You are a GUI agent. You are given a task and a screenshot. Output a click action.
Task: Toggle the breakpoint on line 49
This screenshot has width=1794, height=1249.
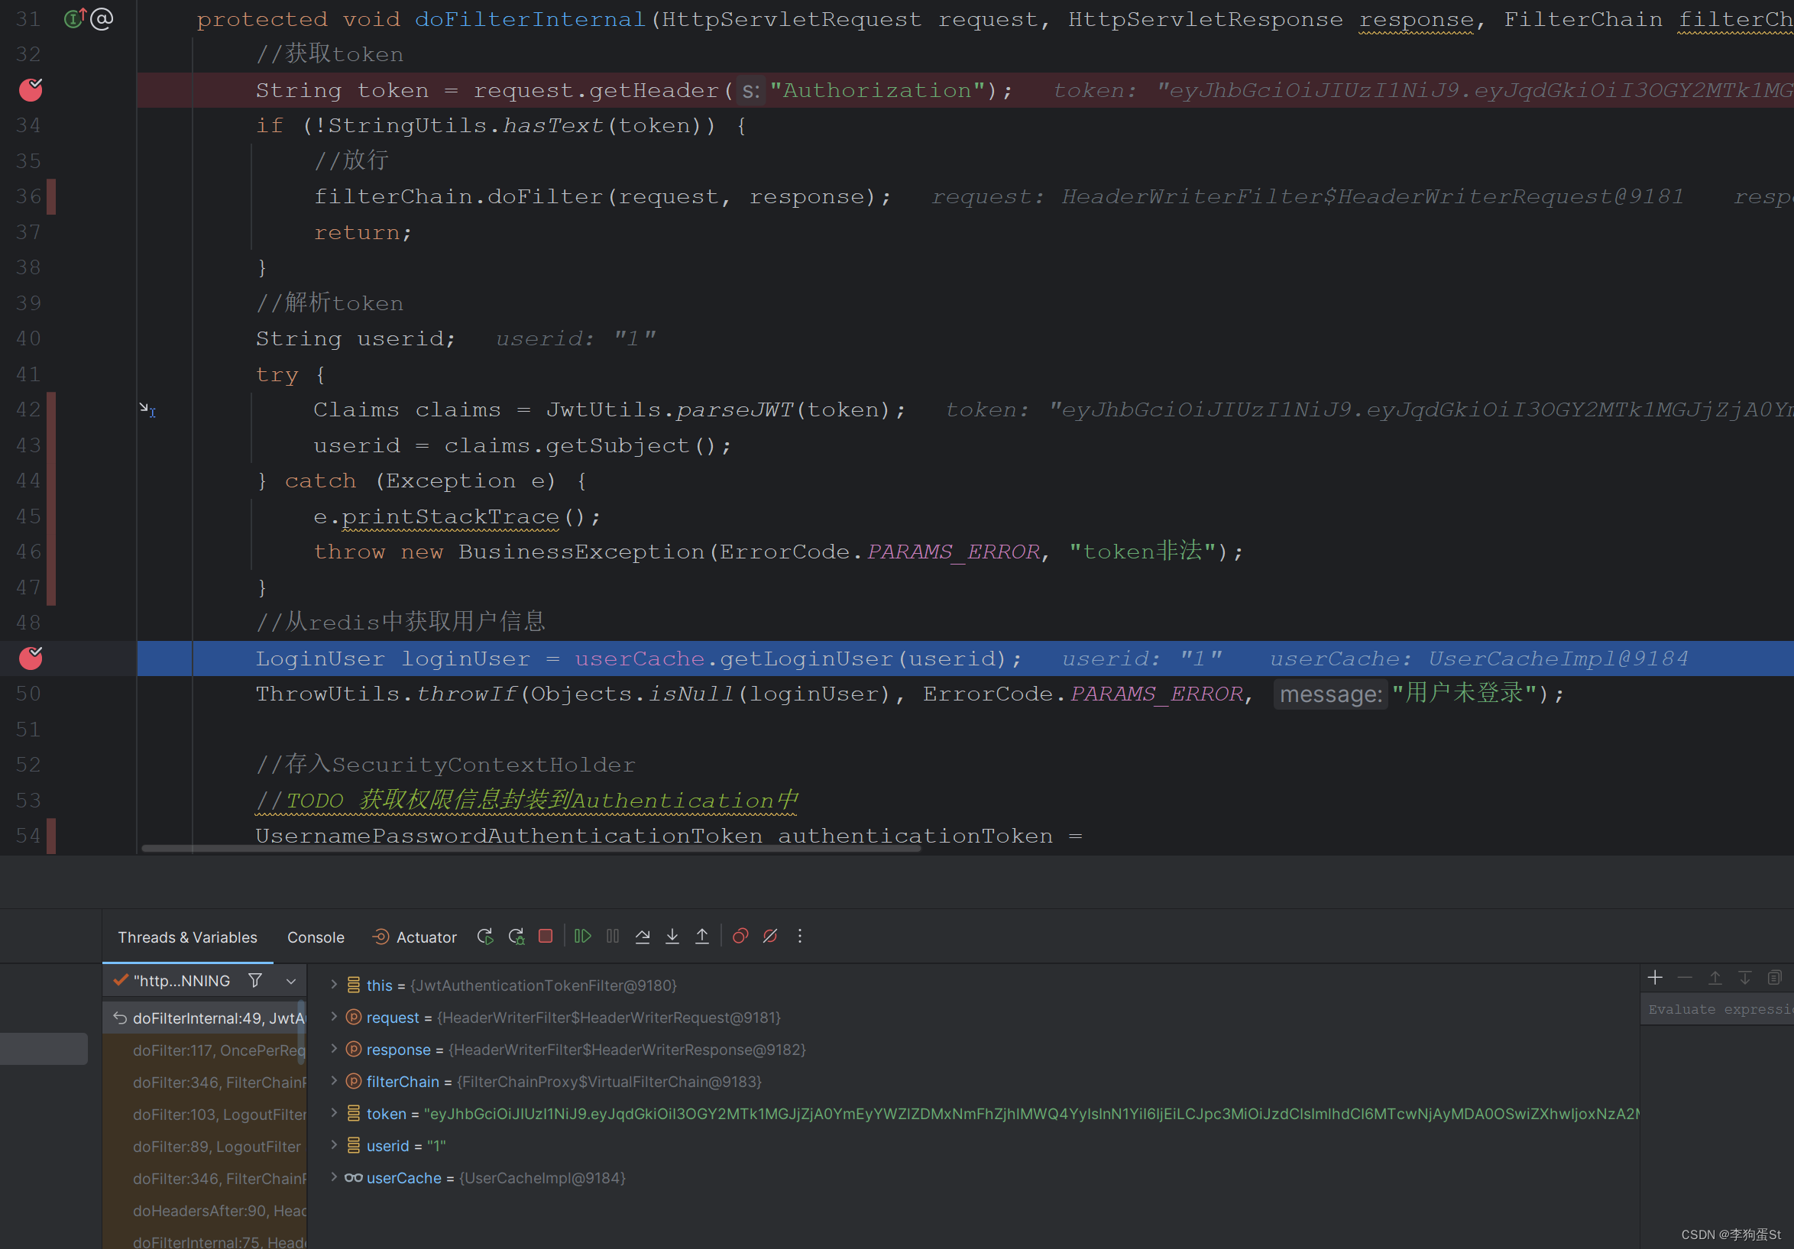point(31,658)
